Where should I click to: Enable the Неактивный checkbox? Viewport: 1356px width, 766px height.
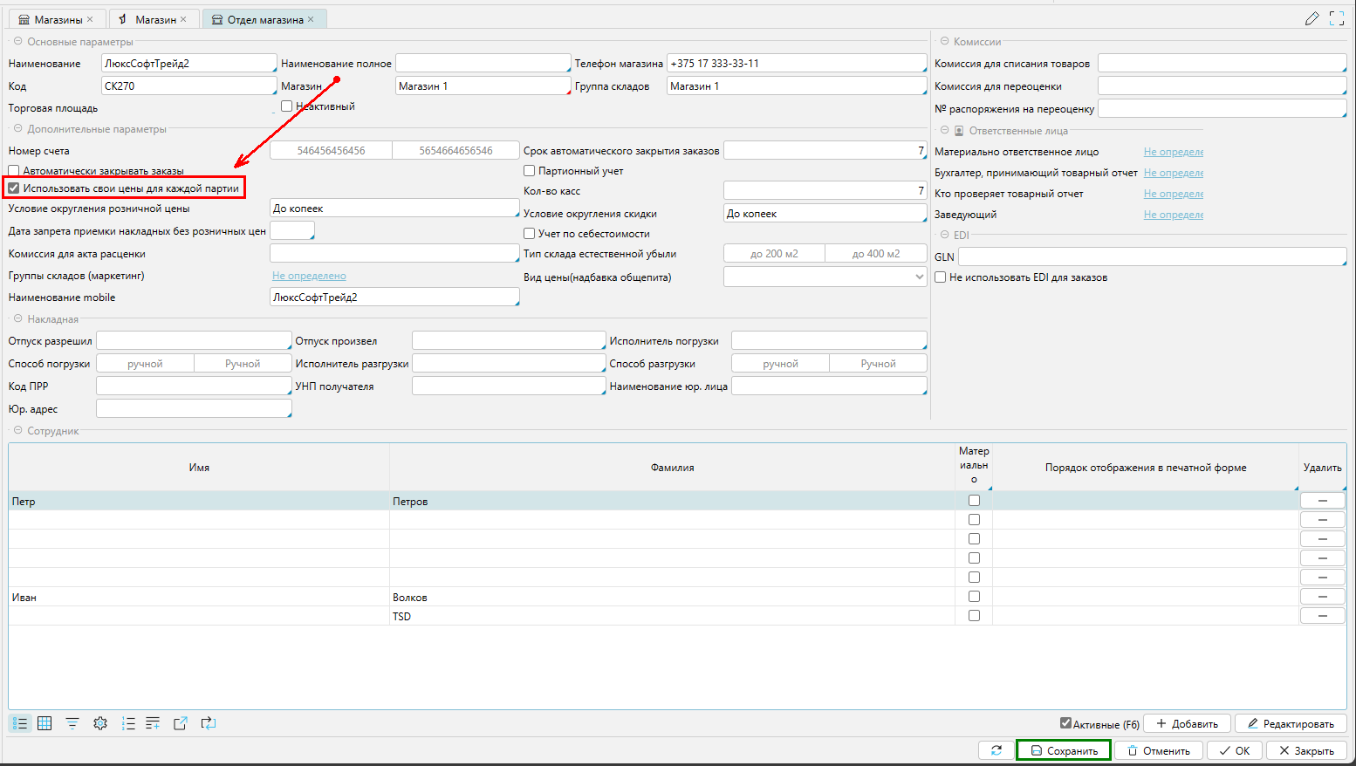click(x=286, y=106)
